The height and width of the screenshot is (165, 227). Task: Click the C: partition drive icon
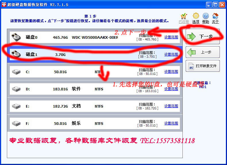pyautogui.click(x=16, y=72)
